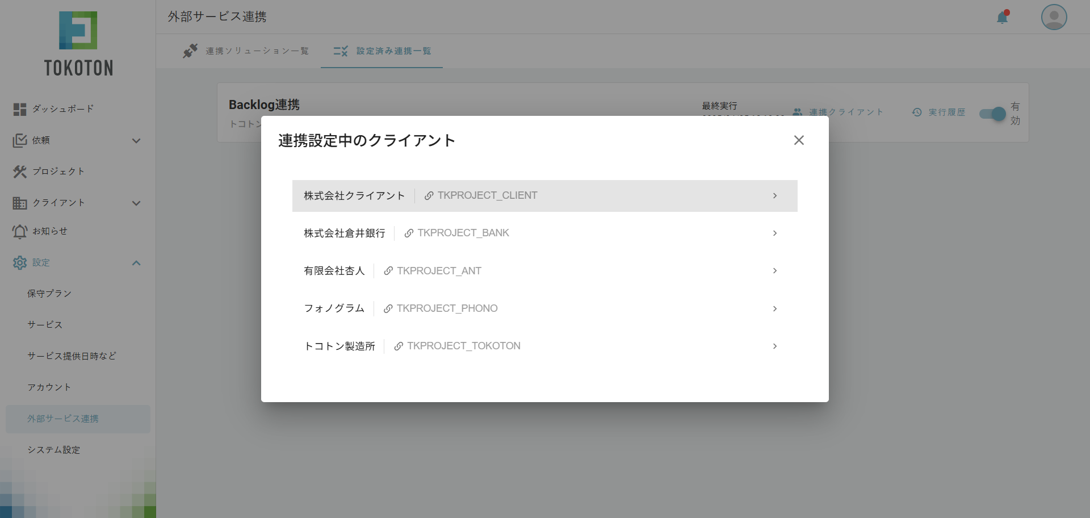The height and width of the screenshot is (518, 1090).
Task: Open the user profile avatar
Action: (1054, 17)
